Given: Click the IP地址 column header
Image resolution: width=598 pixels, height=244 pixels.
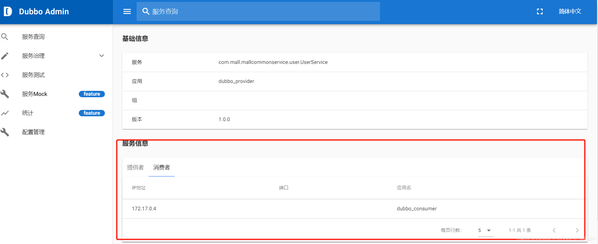Looking at the screenshot, I should pyautogui.click(x=139, y=188).
